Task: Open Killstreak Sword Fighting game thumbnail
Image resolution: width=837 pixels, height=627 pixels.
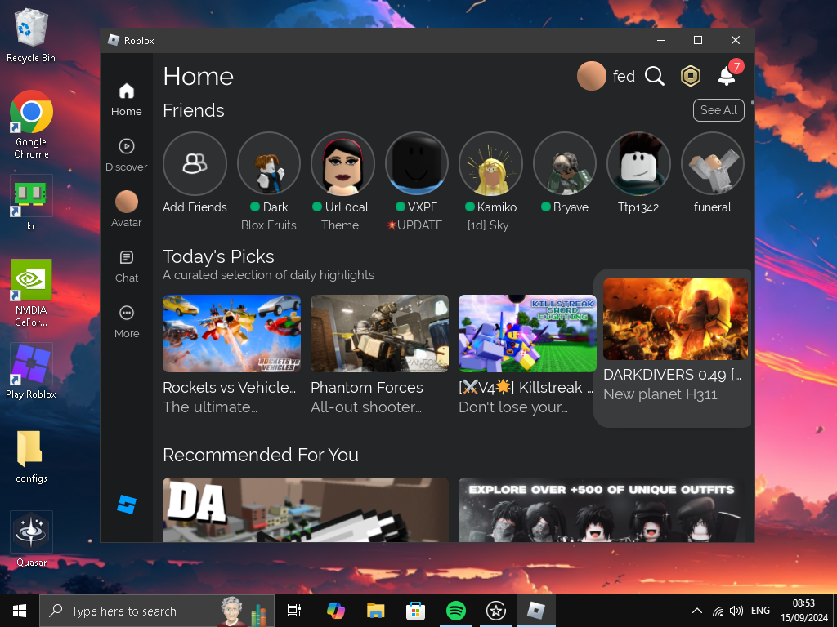Action: point(527,333)
